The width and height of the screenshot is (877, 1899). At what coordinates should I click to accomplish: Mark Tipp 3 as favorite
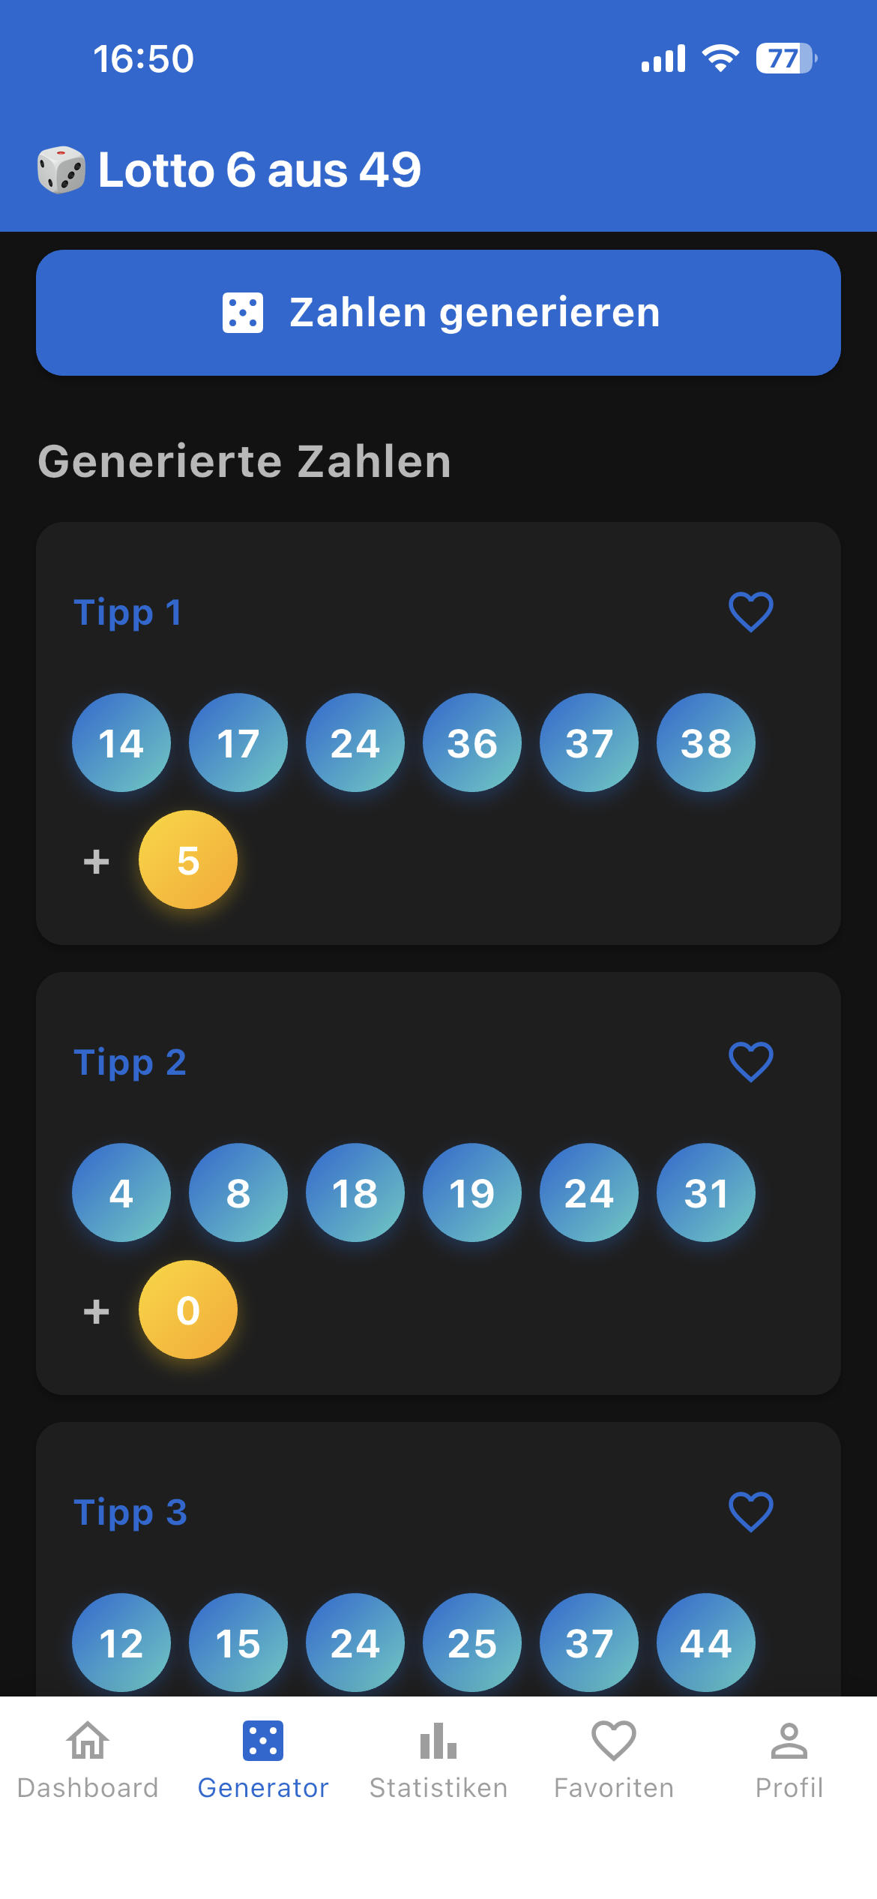pos(750,1512)
